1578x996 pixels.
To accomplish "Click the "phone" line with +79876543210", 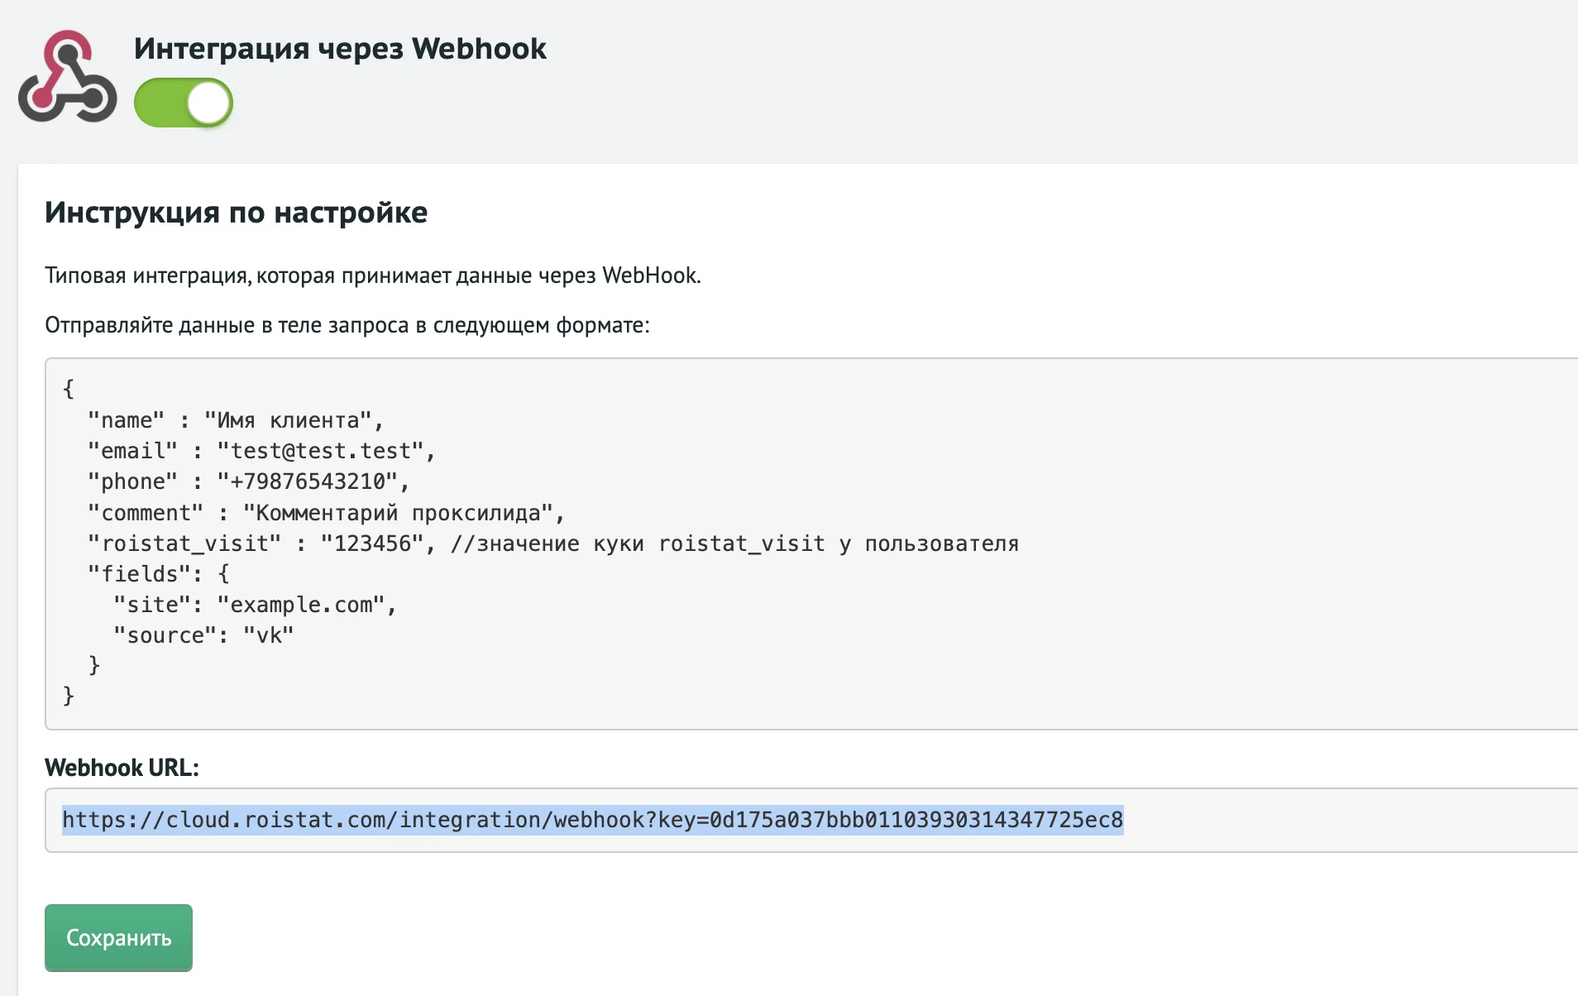I will click(249, 481).
